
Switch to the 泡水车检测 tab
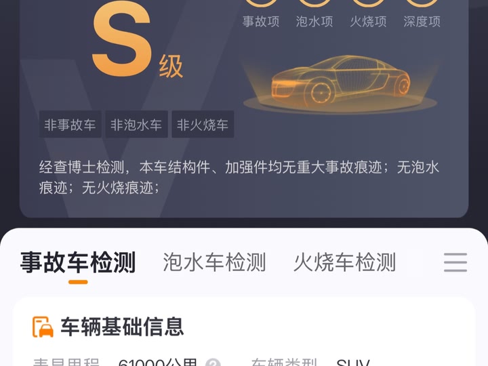(x=214, y=262)
